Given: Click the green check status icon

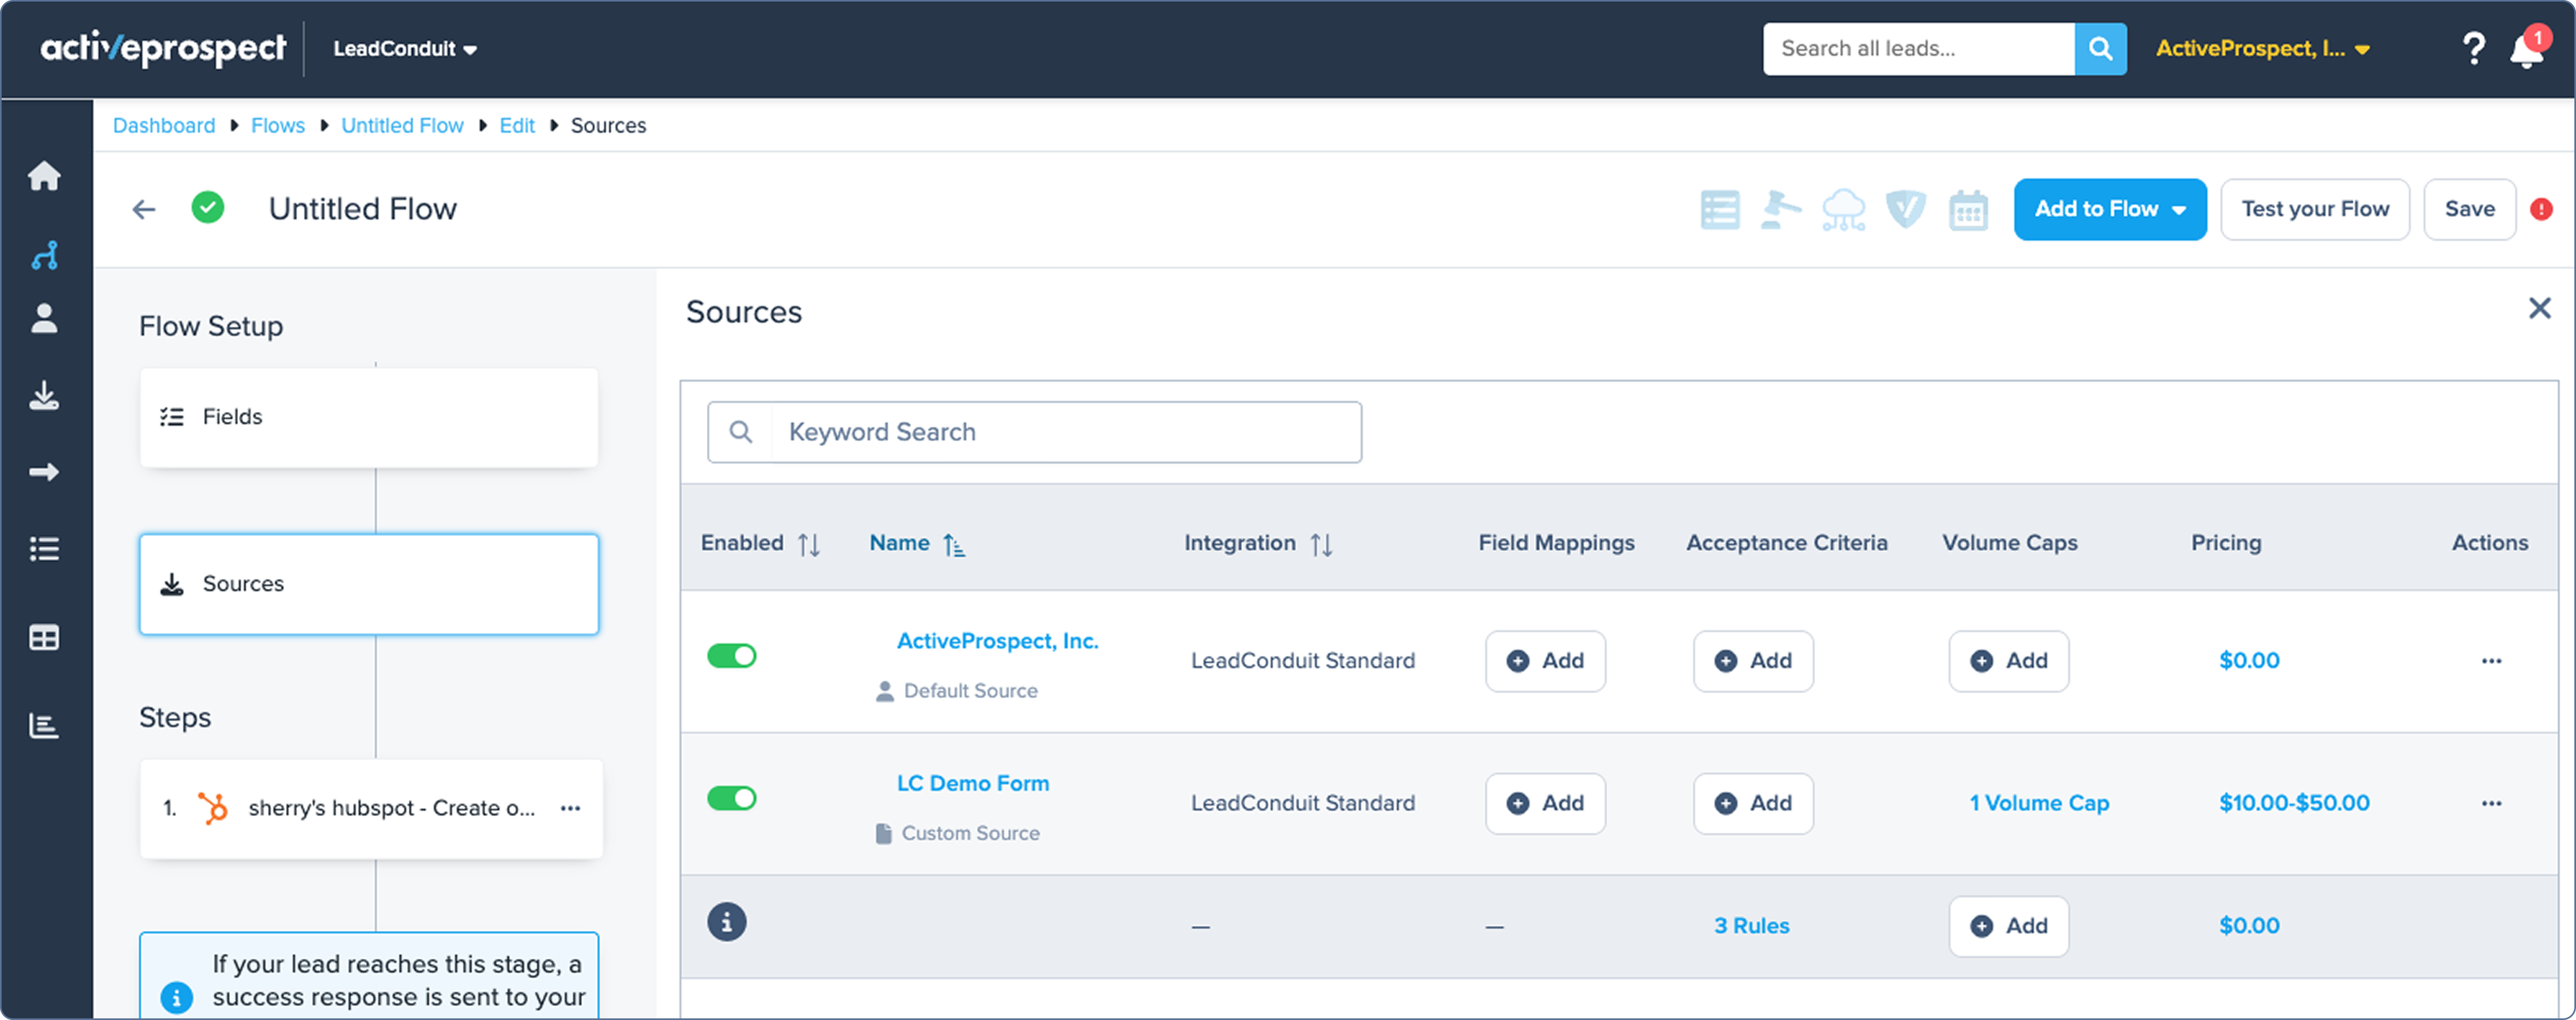Looking at the screenshot, I should [x=208, y=208].
